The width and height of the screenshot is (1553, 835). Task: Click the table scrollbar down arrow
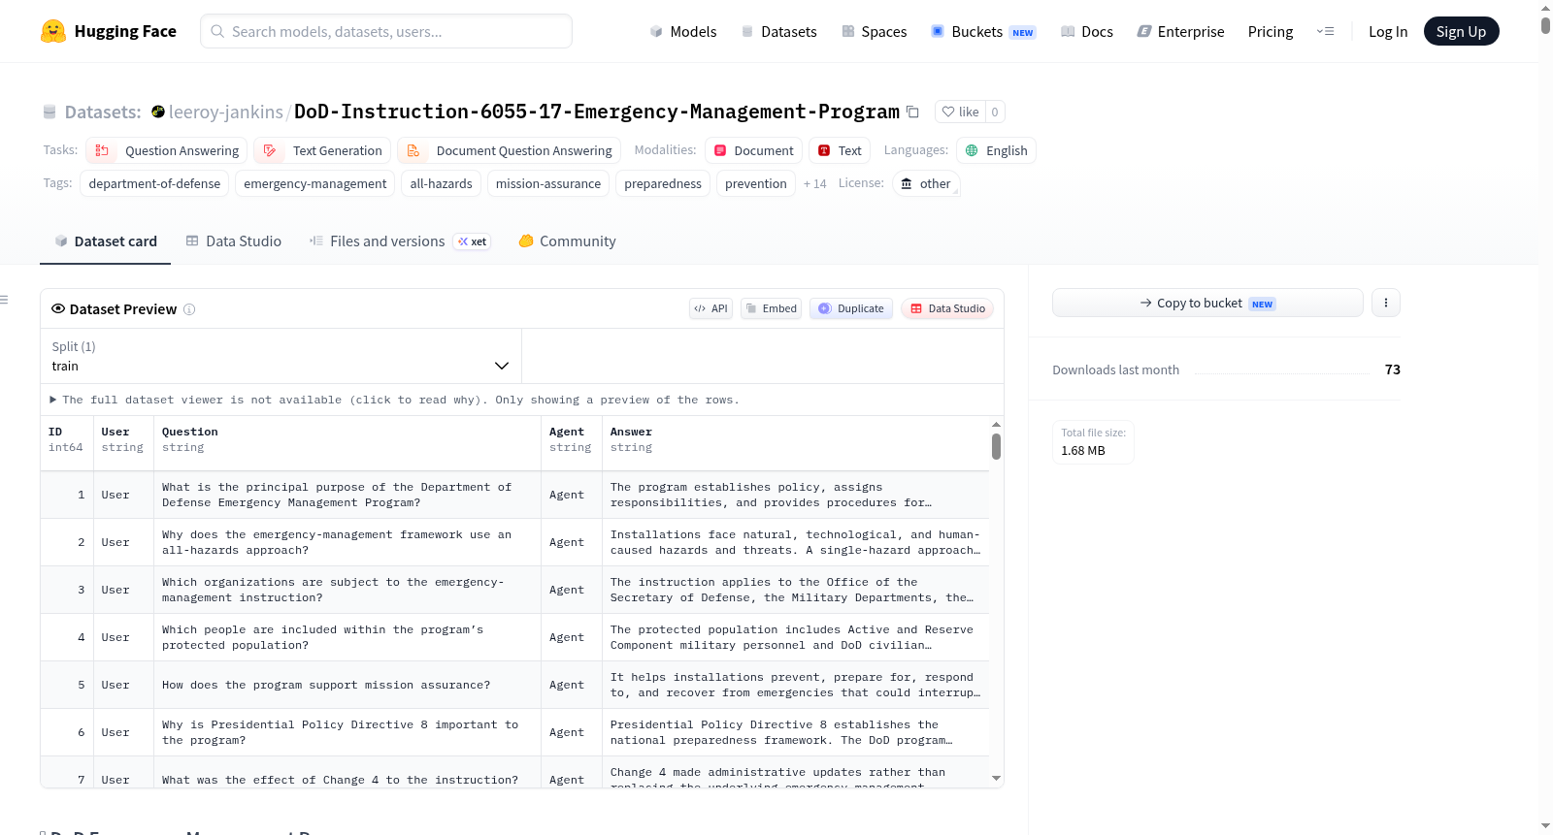click(996, 779)
